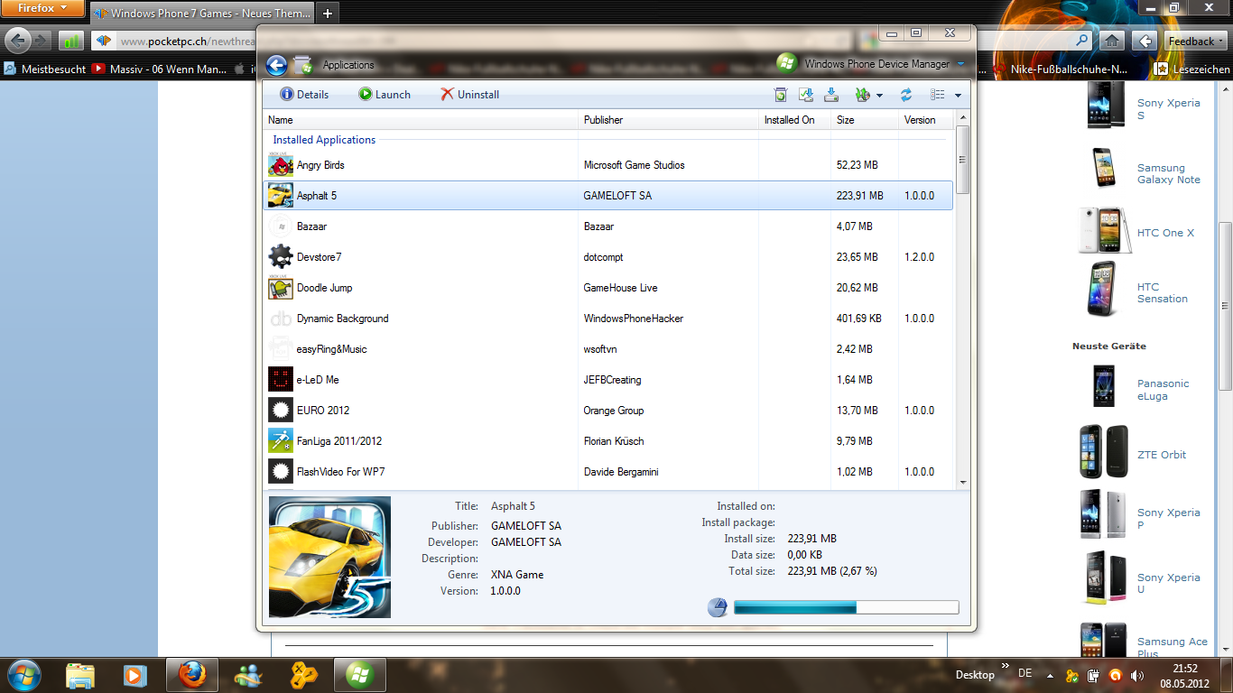The height and width of the screenshot is (693, 1233).
Task: Click the WindowsPhoneHacker publisher cell
Action: (633, 319)
